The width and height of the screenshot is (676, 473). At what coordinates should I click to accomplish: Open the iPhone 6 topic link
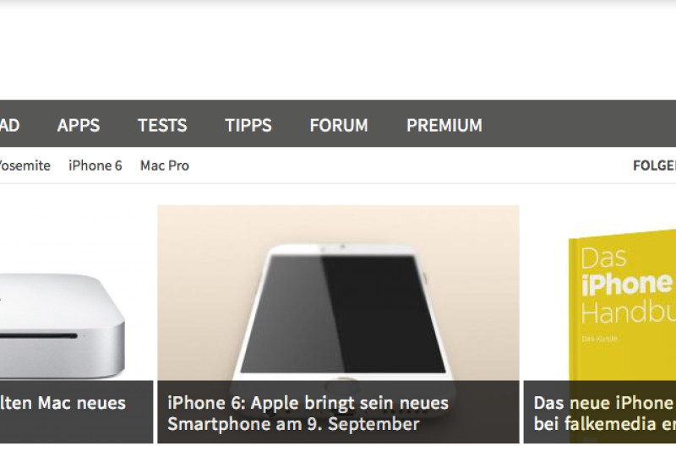click(95, 166)
